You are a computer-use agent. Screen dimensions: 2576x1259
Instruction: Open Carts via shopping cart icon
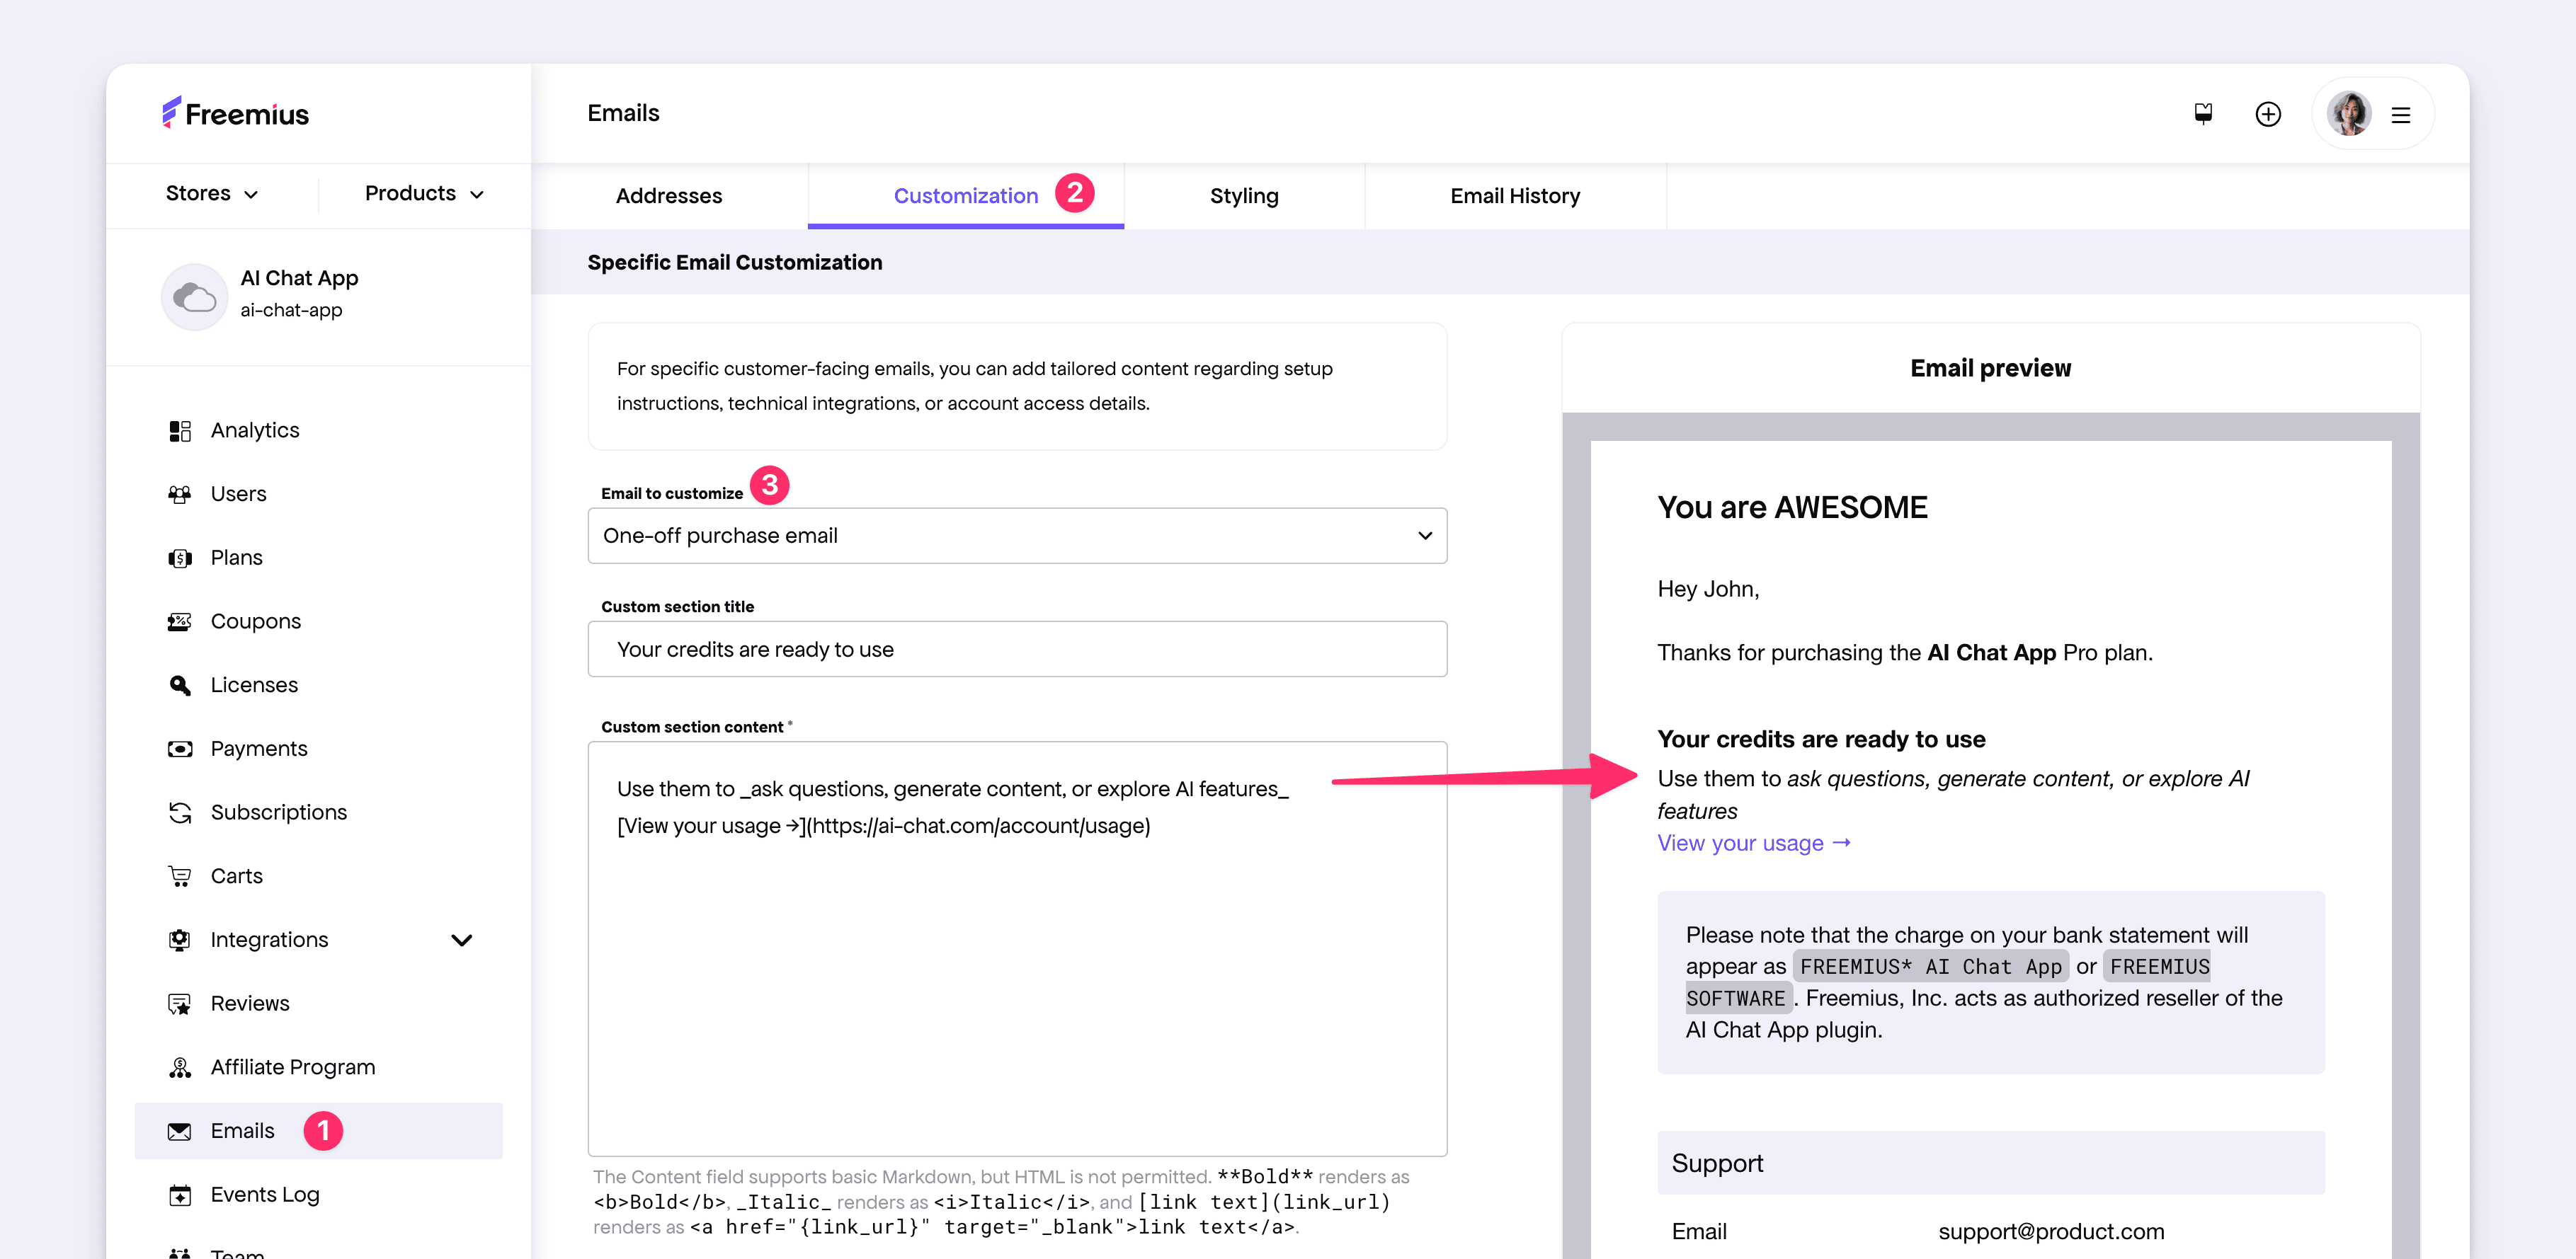coord(180,876)
